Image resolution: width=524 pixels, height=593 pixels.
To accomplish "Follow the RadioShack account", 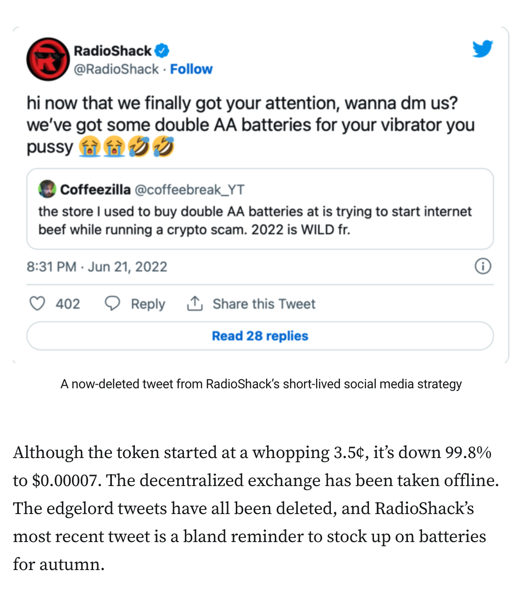I will pyautogui.click(x=191, y=69).
